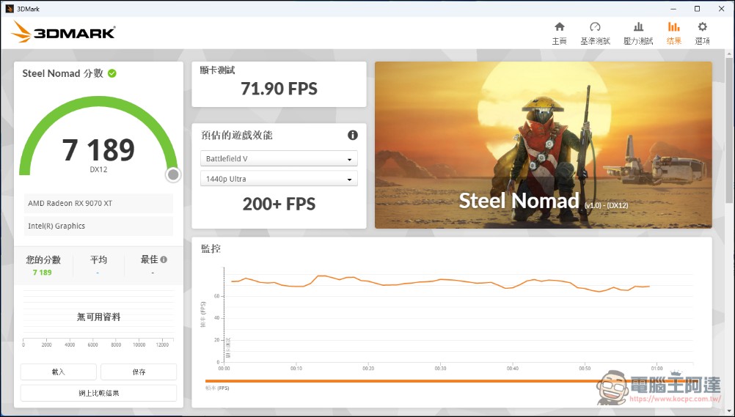Click the AMD Radeon RX 9070 XT entry
The height and width of the screenshot is (417, 735).
coord(98,203)
